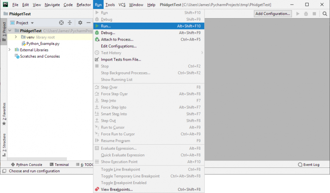Click the Debug bug icon in the toolbar

point(306,14)
